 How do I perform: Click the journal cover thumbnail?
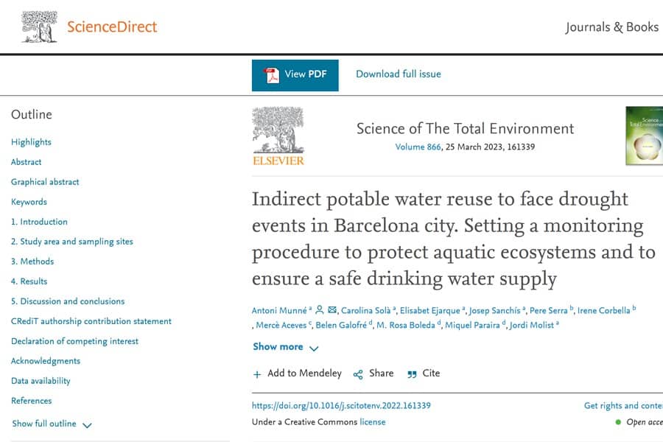pos(645,136)
